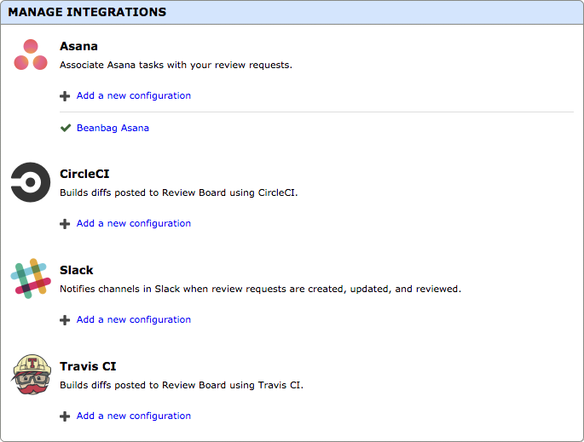Click 'Builds diffs posted to Review Board using CircleCI' text

pyautogui.click(x=179, y=192)
